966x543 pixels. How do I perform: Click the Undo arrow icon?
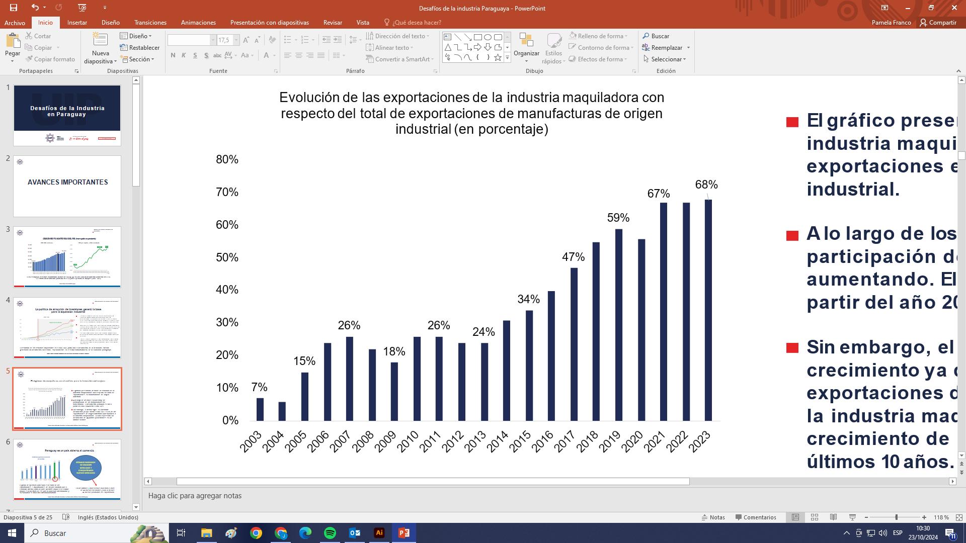(35, 8)
